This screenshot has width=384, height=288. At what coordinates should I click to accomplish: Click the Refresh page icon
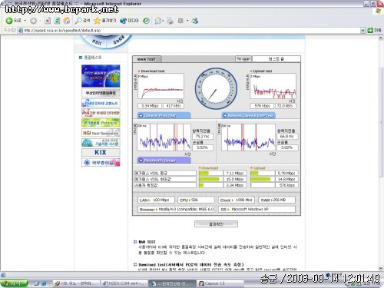57,21
